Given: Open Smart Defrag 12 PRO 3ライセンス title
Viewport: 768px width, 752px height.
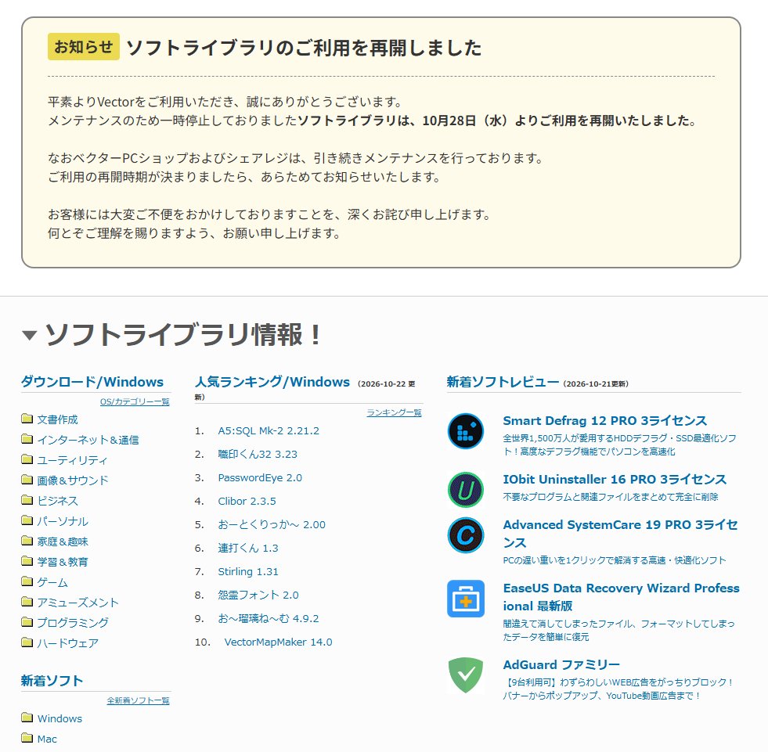Looking at the screenshot, I should (605, 420).
